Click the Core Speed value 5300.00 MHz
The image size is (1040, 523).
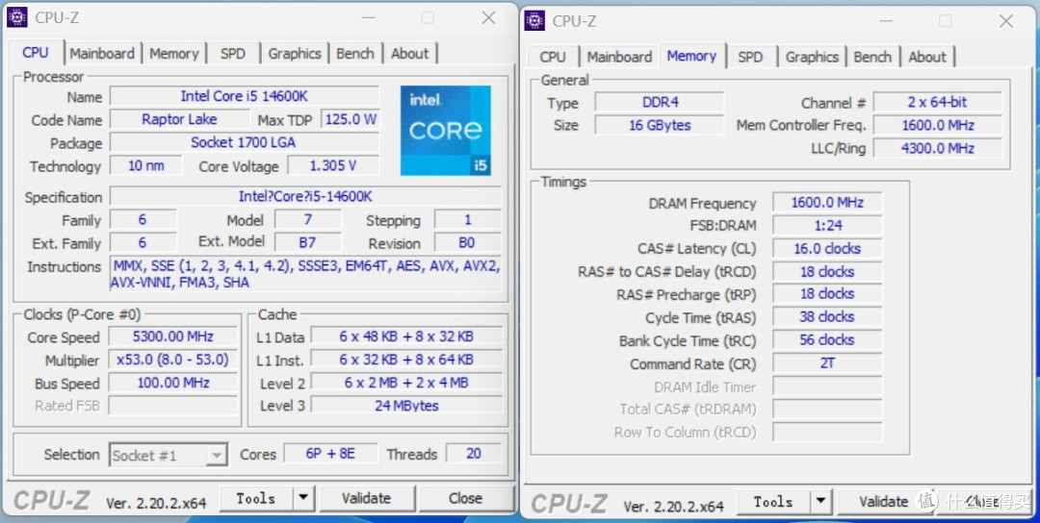point(172,336)
